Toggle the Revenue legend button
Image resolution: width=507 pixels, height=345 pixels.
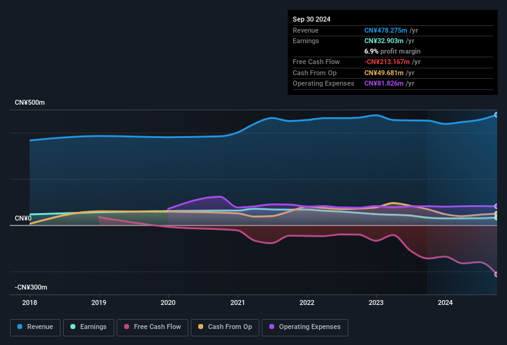pos(35,327)
